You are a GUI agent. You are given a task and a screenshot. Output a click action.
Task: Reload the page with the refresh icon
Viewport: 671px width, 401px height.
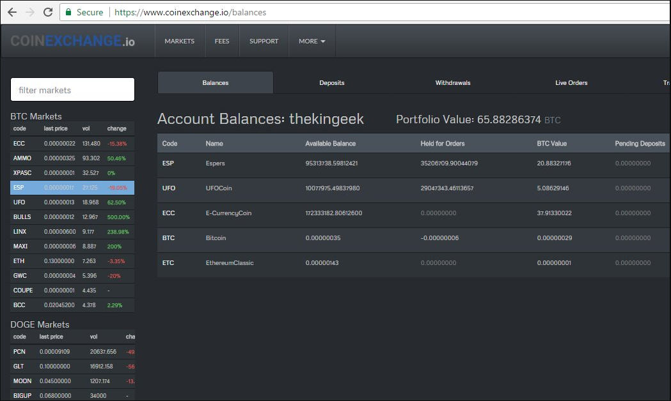[x=48, y=12]
